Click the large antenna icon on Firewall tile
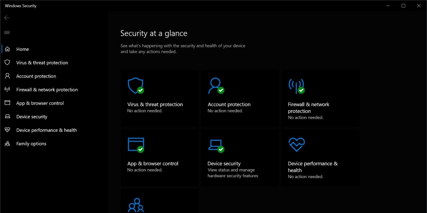The width and height of the screenshot is (427, 213). click(x=296, y=86)
